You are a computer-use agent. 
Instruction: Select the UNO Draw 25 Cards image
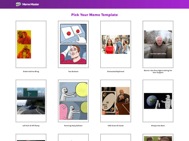point(116,101)
